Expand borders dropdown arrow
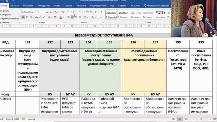The height and width of the screenshot is (122, 217). (101, 17)
